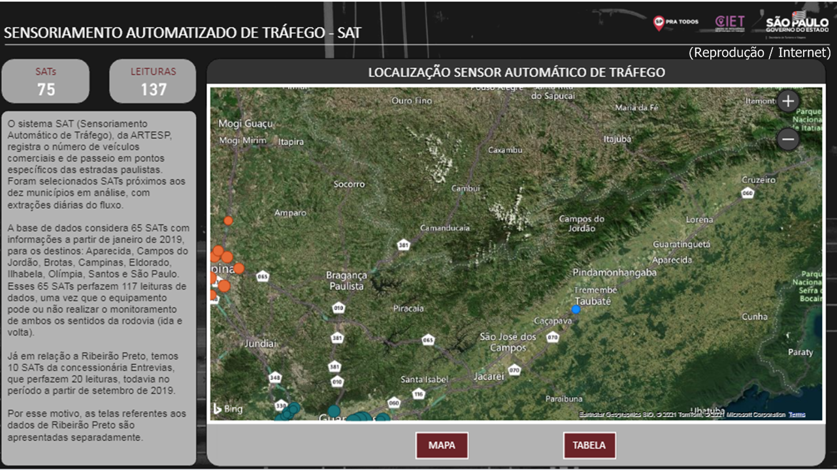Open the TABELA view
Image resolution: width=837 pixels, height=470 pixels.
point(589,446)
